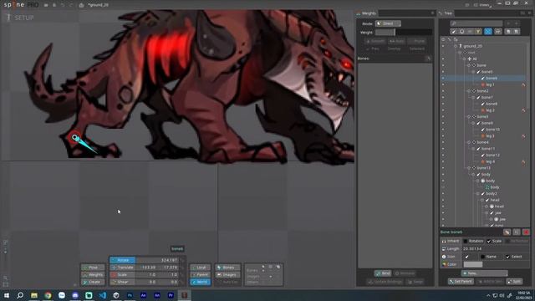The width and height of the screenshot is (535, 301).
Task: Adjust the Weight slider in Weights panel
Action: tap(403, 33)
